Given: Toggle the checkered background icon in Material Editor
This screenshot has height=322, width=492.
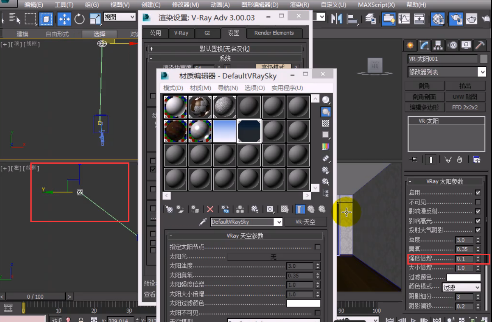Looking at the screenshot, I should click(x=326, y=123).
